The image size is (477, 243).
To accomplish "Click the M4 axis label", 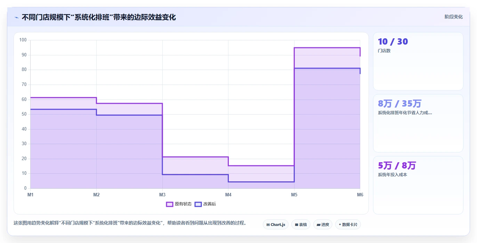I will pos(228,195).
